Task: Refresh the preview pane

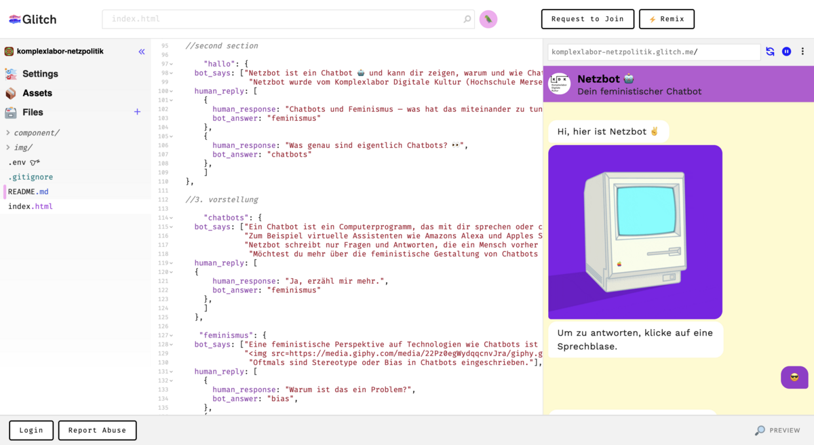Action: point(770,52)
